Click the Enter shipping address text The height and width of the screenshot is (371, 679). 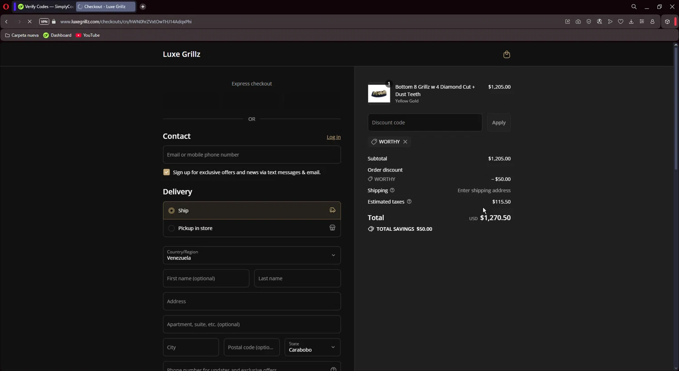click(x=484, y=190)
